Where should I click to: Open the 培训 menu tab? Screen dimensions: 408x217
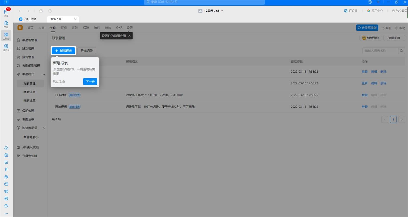tap(97, 28)
